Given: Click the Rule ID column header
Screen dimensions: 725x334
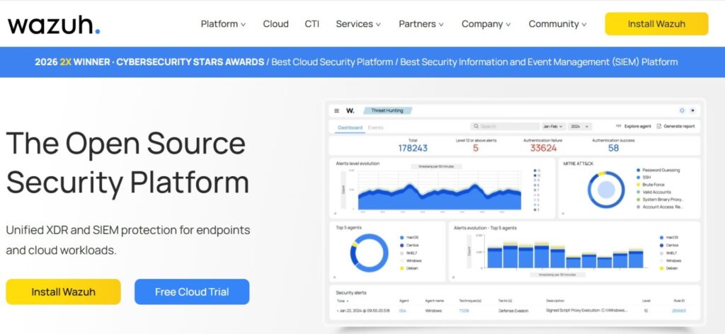Looking at the screenshot, I should pyautogui.click(x=679, y=301).
